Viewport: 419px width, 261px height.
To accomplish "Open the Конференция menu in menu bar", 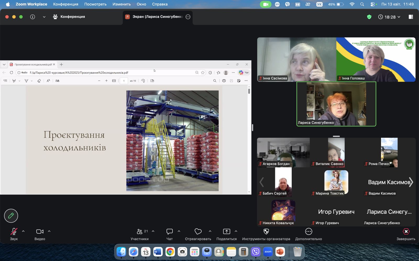I will tap(65, 4).
